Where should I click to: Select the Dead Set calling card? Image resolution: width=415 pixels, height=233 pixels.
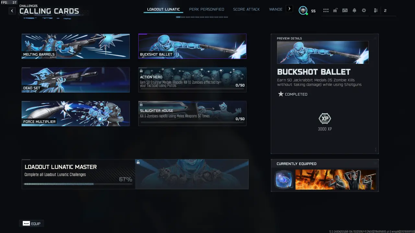pos(76,80)
